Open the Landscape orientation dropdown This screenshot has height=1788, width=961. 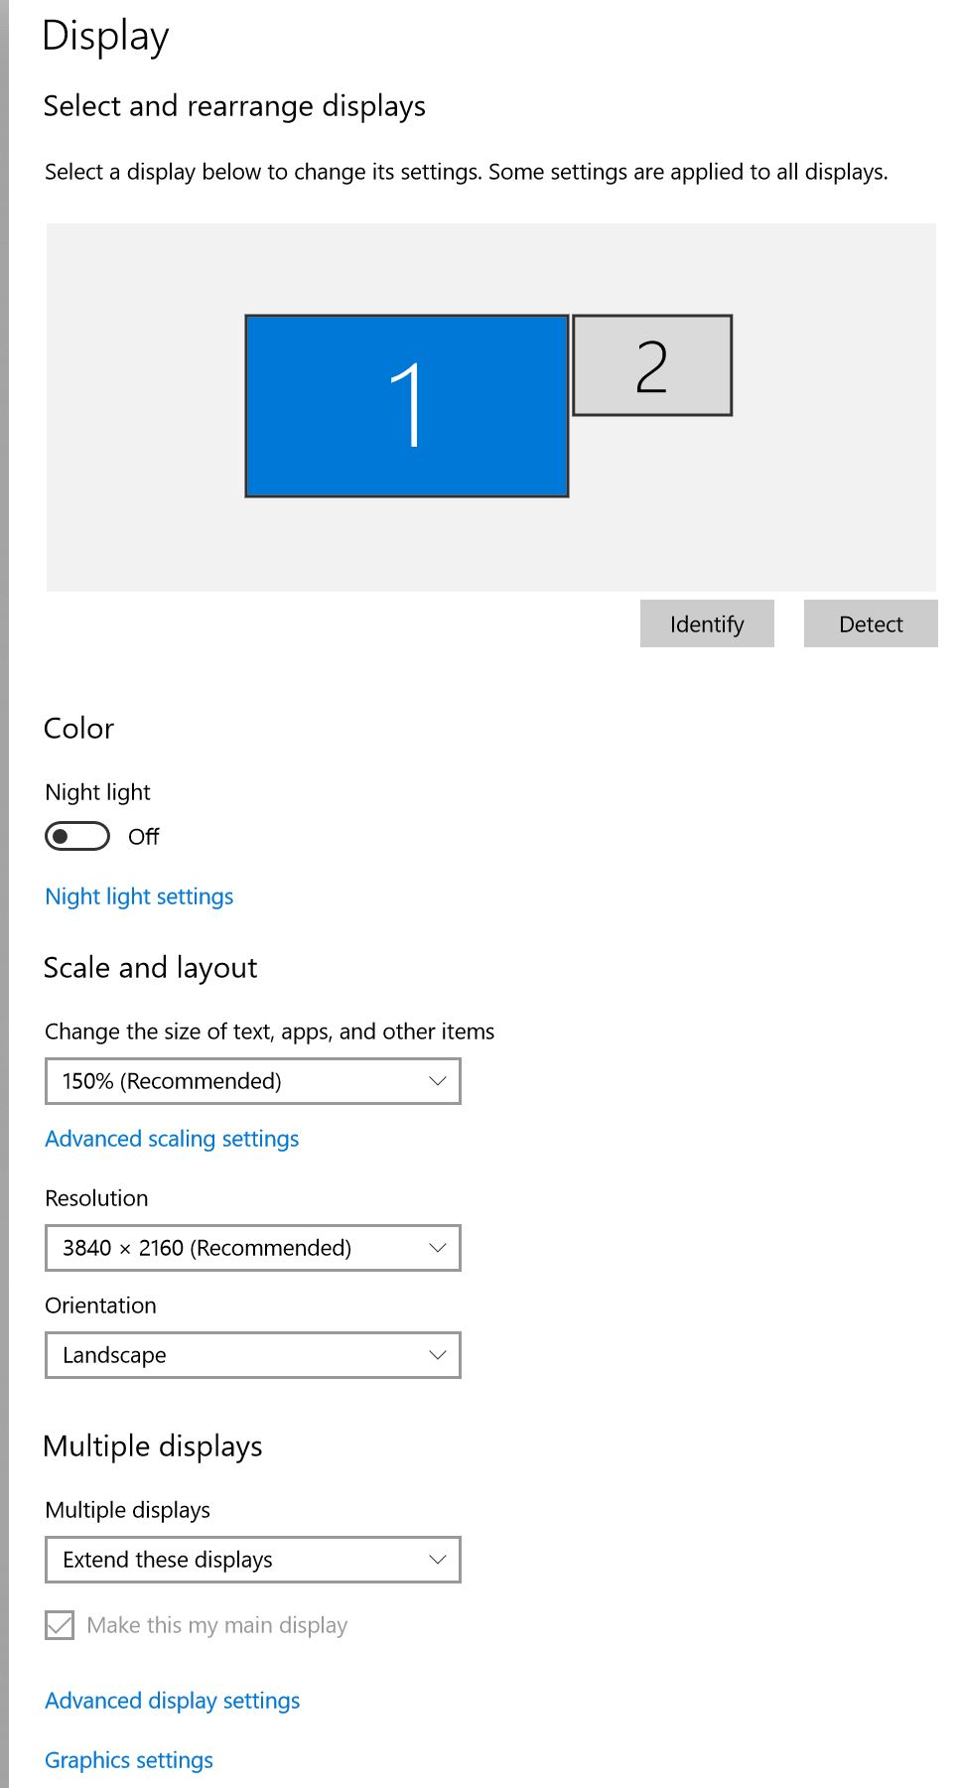tap(253, 1355)
